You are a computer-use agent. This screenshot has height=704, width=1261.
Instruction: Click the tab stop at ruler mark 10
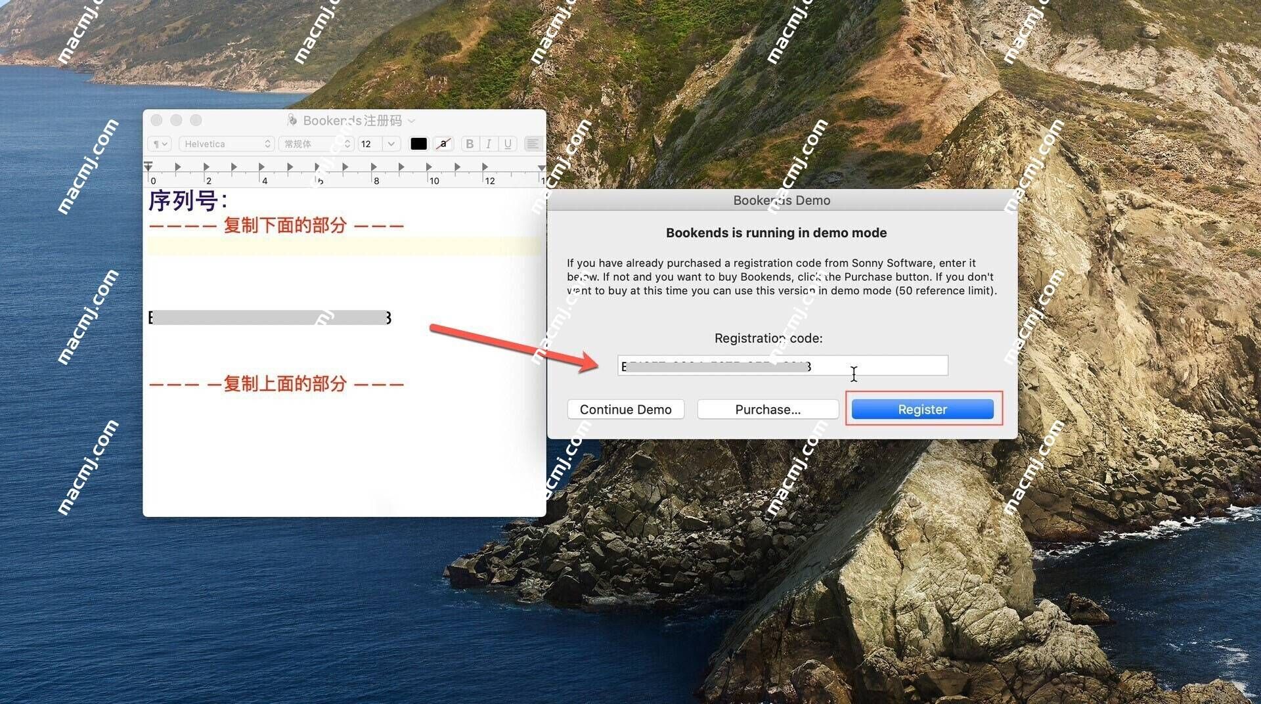430,167
